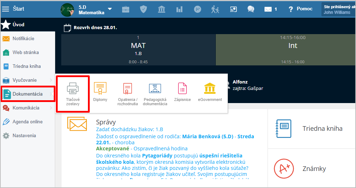Open Nastavenia in the sidebar
Image resolution: width=356 pixels, height=188 pixels.
tap(24, 136)
